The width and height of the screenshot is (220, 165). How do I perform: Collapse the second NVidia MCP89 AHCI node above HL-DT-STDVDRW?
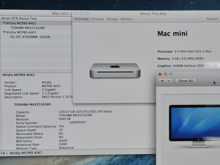click(x=4, y=32)
